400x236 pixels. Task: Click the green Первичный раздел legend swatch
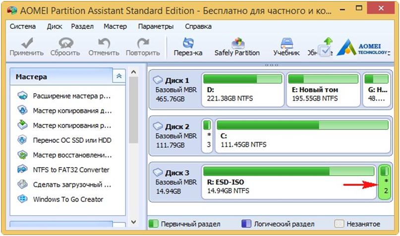click(x=153, y=224)
